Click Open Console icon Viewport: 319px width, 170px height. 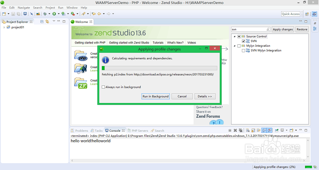[291, 130]
